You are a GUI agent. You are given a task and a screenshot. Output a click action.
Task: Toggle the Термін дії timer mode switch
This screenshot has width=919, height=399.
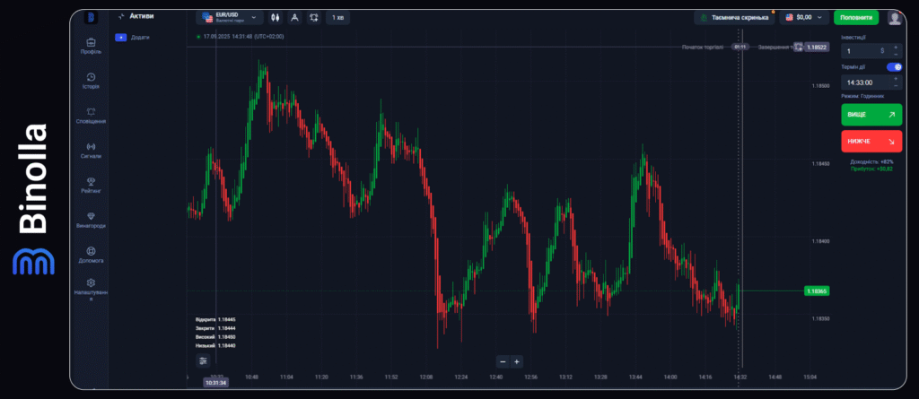894,67
